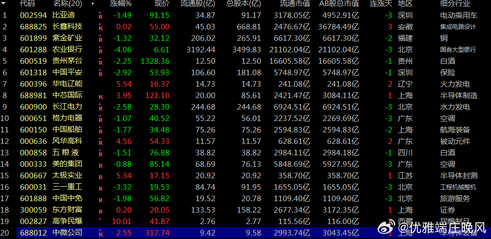
Task: Click the R marker beside 东方财富
Action: (x=101, y=212)
